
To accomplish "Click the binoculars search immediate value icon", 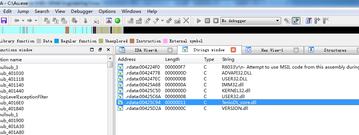I will [x=47, y=21].
